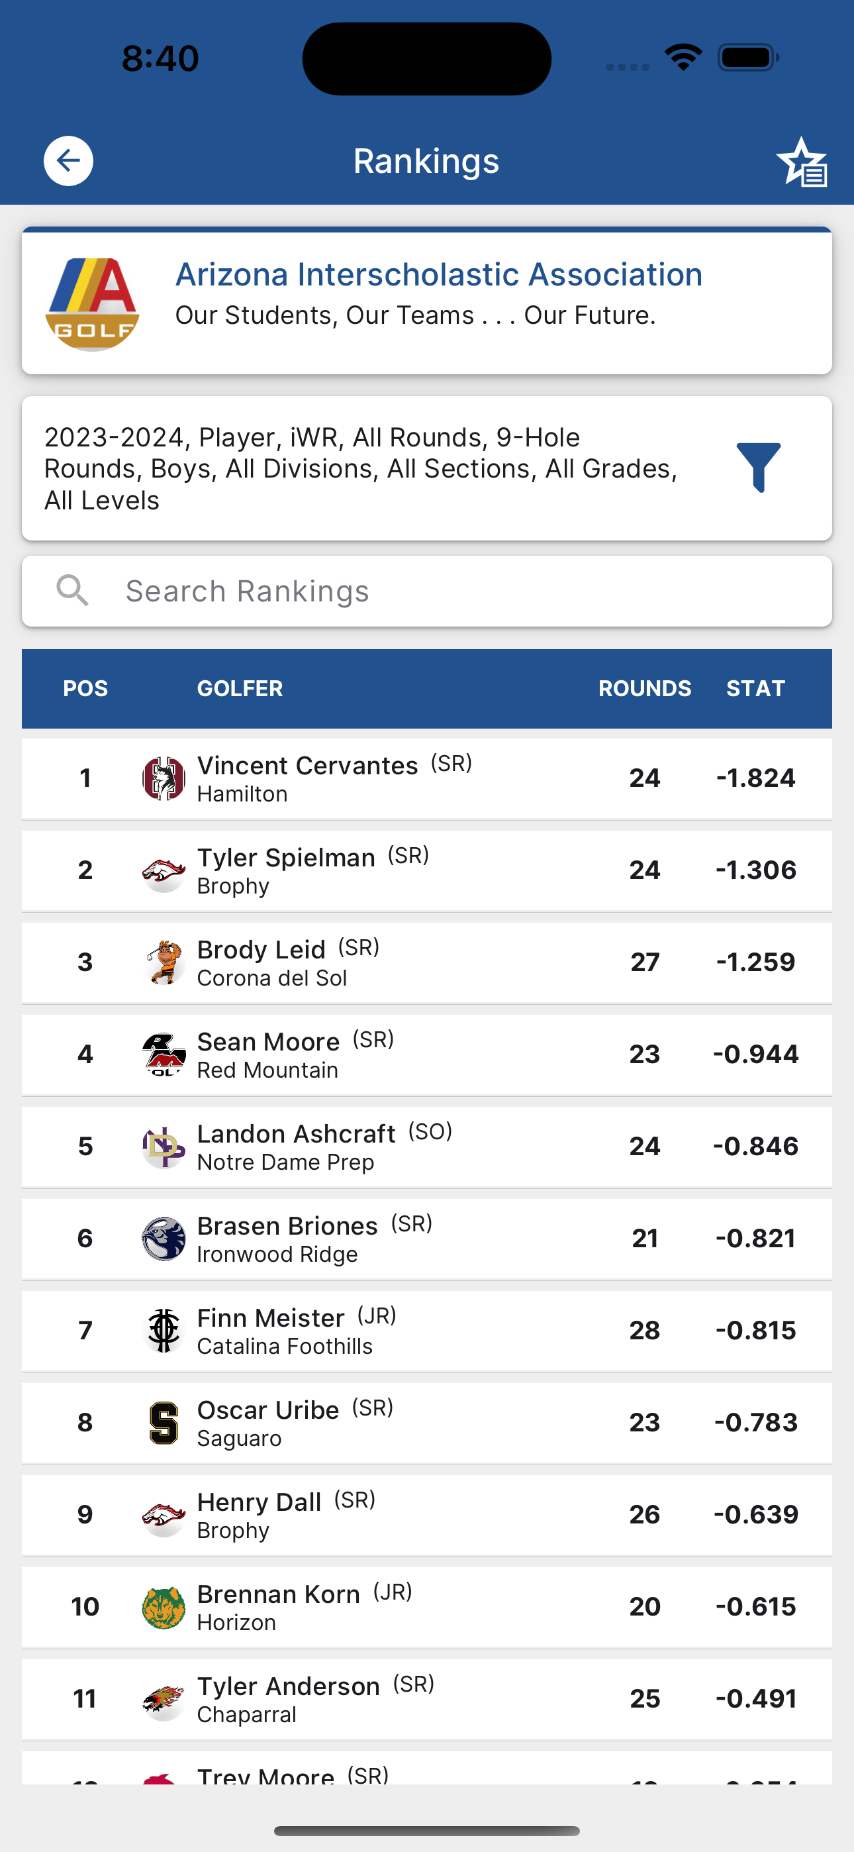854x1852 pixels.
Task: Tap the search magnifier icon
Action: [72, 591]
